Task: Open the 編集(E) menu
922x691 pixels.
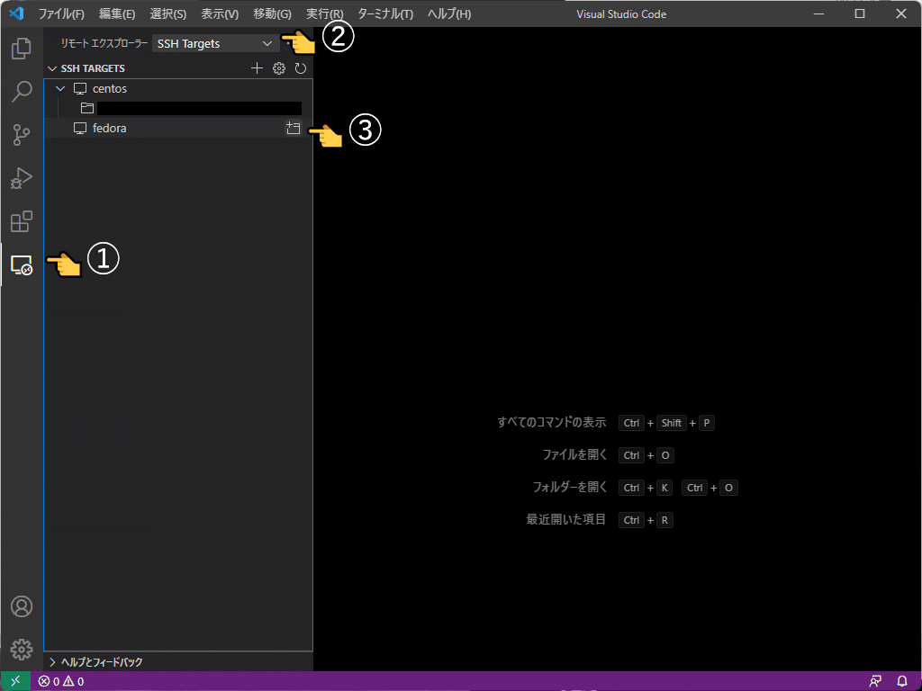Action: 117,13
